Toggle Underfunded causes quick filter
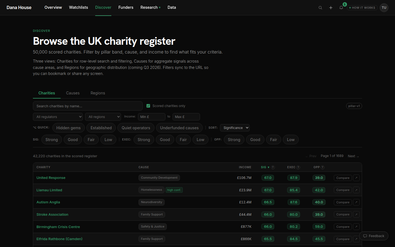The image size is (395, 247). point(179,128)
